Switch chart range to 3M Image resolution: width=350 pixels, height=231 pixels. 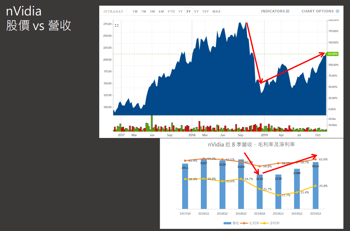(152, 11)
